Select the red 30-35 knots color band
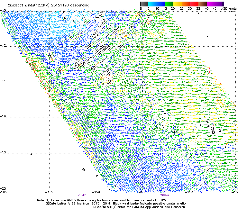This screenshot has width=238, height=209. (194, 4)
